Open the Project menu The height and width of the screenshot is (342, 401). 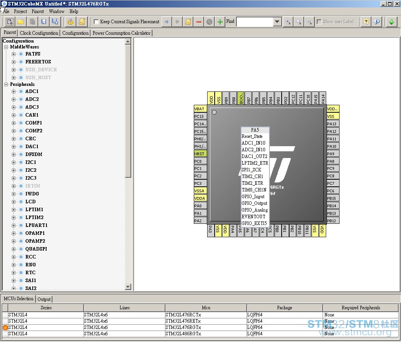click(20, 11)
